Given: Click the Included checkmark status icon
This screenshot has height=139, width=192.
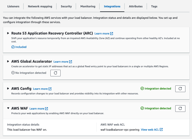Looking at the screenshot, I should pos(13,47).
